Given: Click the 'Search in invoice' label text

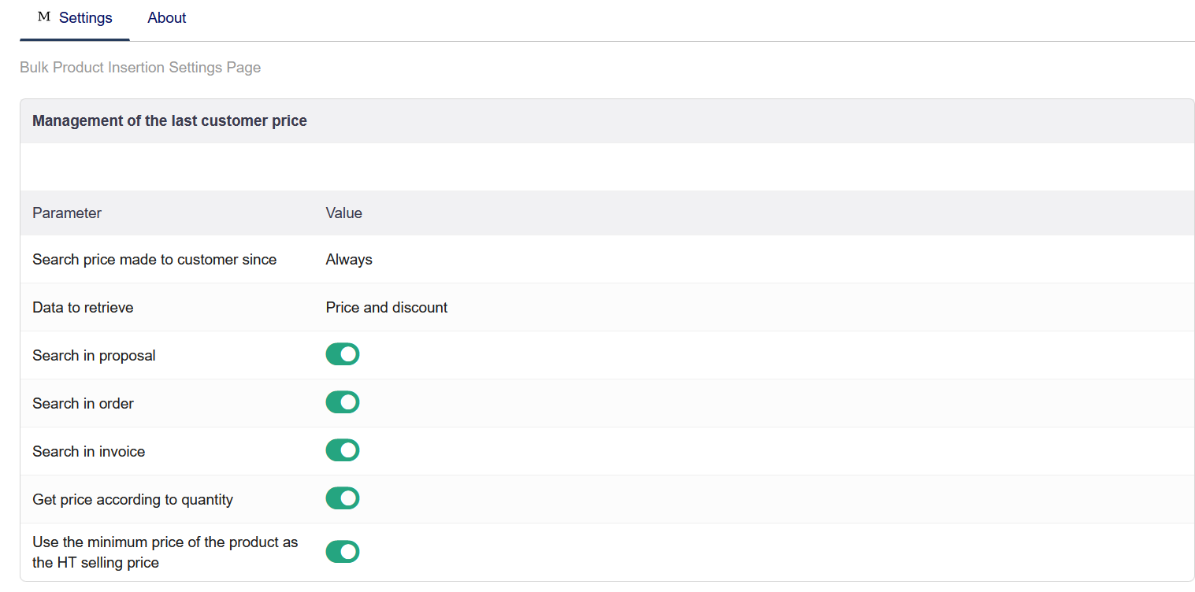Looking at the screenshot, I should tap(88, 452).
